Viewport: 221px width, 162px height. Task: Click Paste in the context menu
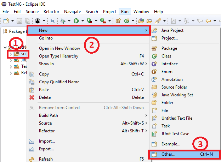pyautogui.click(x=88, y=90)
